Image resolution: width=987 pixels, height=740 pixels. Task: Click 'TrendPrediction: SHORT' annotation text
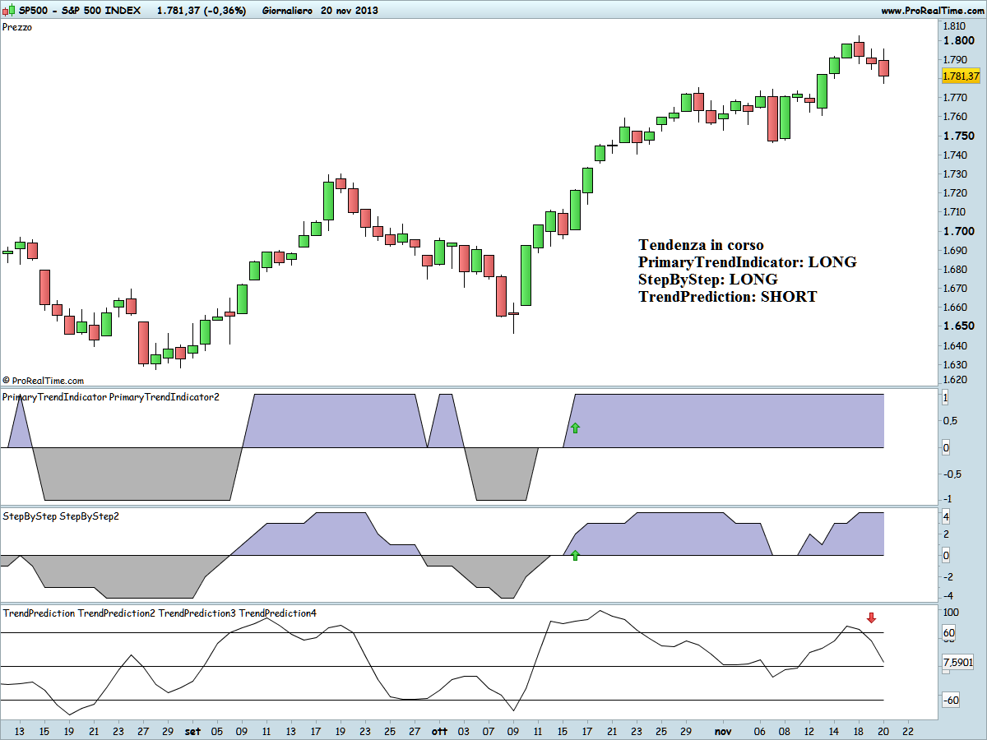[x=728, y=297]
